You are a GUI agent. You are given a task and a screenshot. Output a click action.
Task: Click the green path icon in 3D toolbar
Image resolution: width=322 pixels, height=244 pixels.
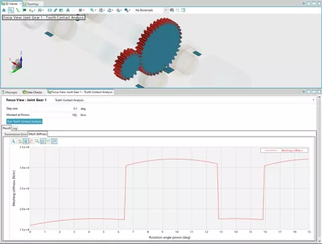click(17, 10)
